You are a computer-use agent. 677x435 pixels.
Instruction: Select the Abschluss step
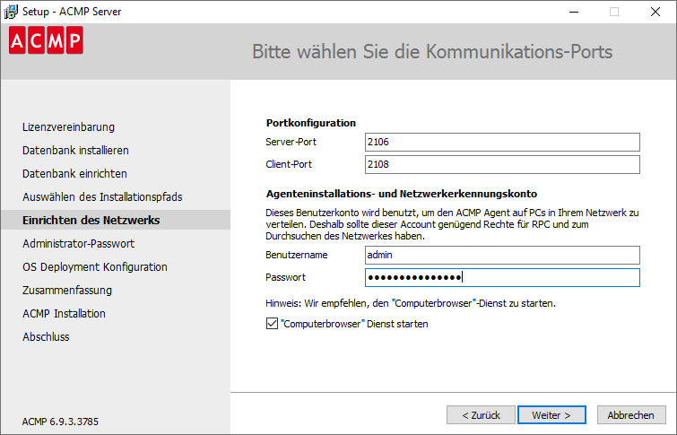coord(46,337)
